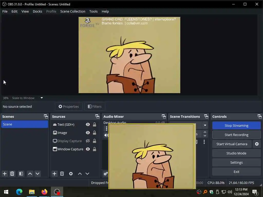Open Microsoft Edge from taskbar
The height and width of the screenshot is (197, 263).
tap(19, 192)
